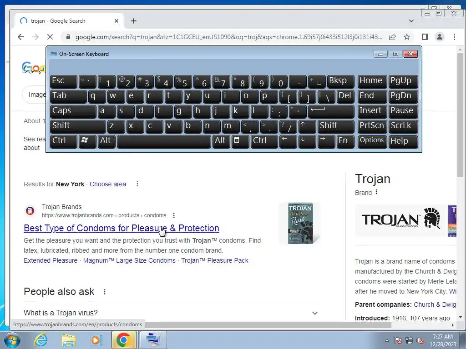Viewport: 466px width, 349px height.
Task: Click the Enter key on the On-Screen Keyboard
Action: click(331, 112)
